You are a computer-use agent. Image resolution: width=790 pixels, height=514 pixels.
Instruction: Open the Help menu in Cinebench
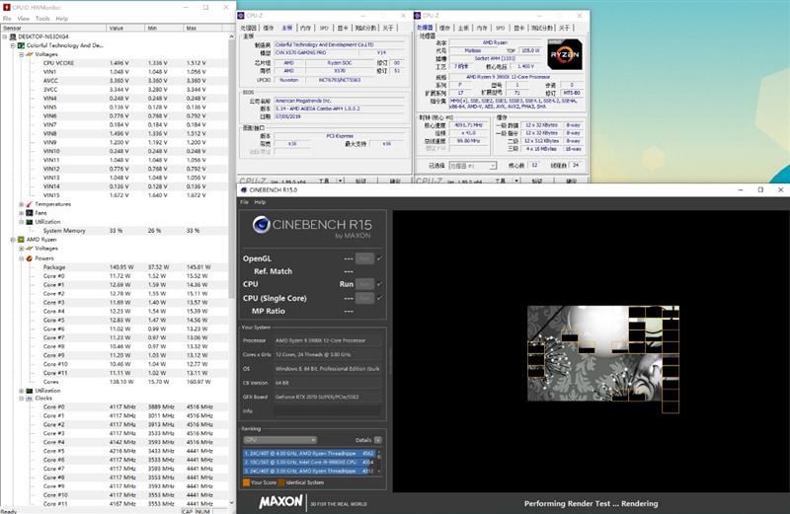[260, 202]
